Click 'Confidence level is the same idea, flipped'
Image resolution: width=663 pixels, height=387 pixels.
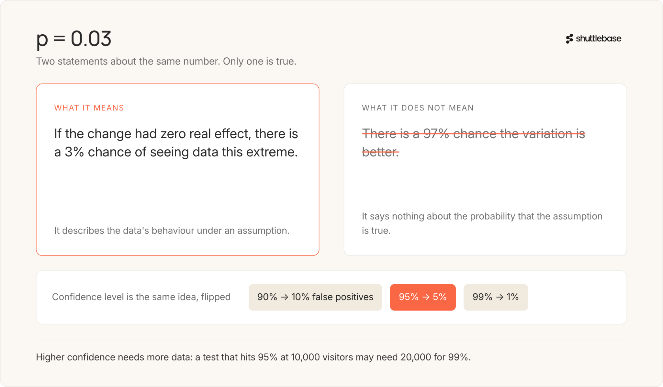pyautogui.click(x=141, y=297)
